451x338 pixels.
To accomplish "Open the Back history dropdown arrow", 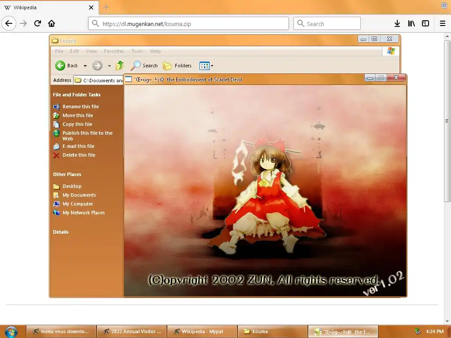I will click(85, 66).
